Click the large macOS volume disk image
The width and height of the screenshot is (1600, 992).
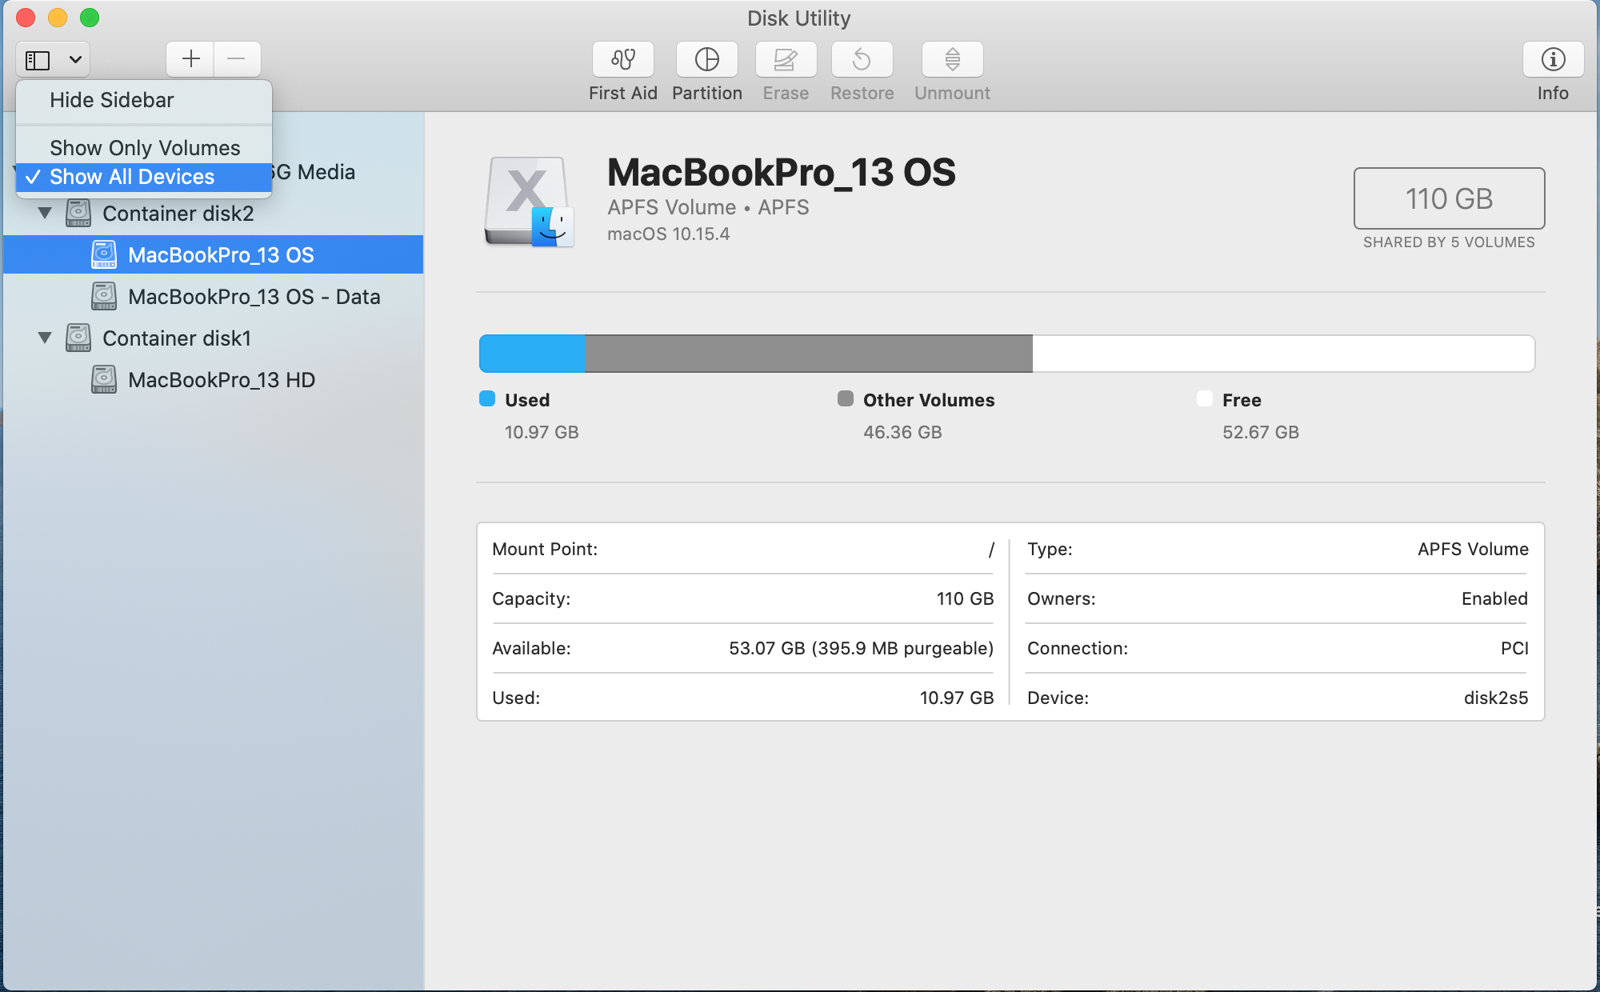click(x=529, y=202)
